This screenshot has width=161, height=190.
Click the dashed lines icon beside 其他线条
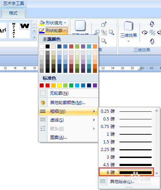(103, 181)
